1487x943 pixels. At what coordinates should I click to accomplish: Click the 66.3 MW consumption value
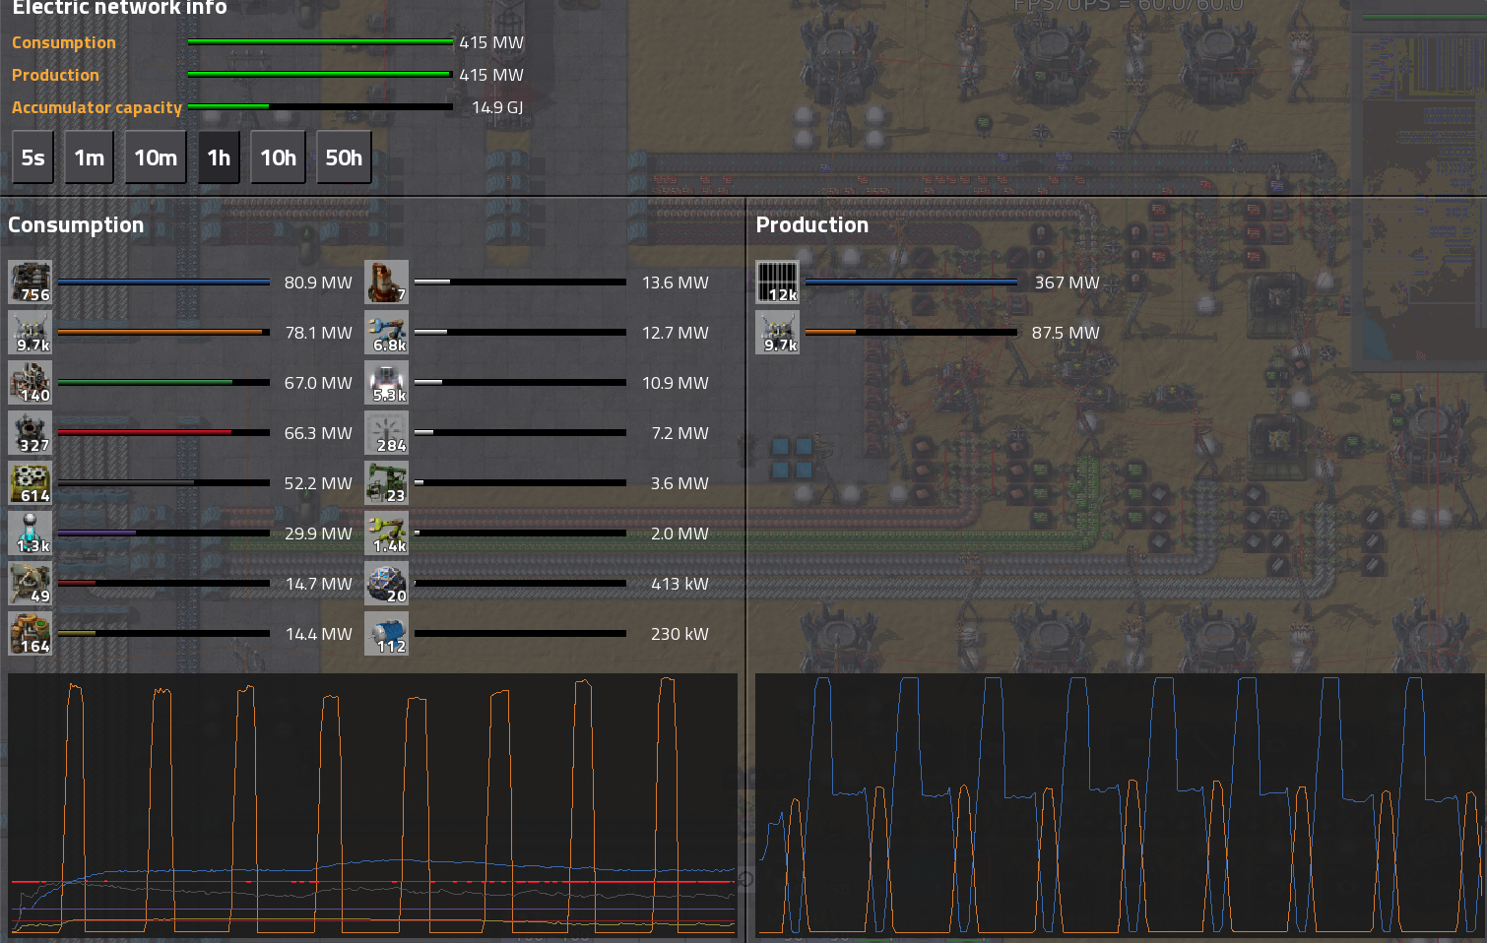coord(318,433)
